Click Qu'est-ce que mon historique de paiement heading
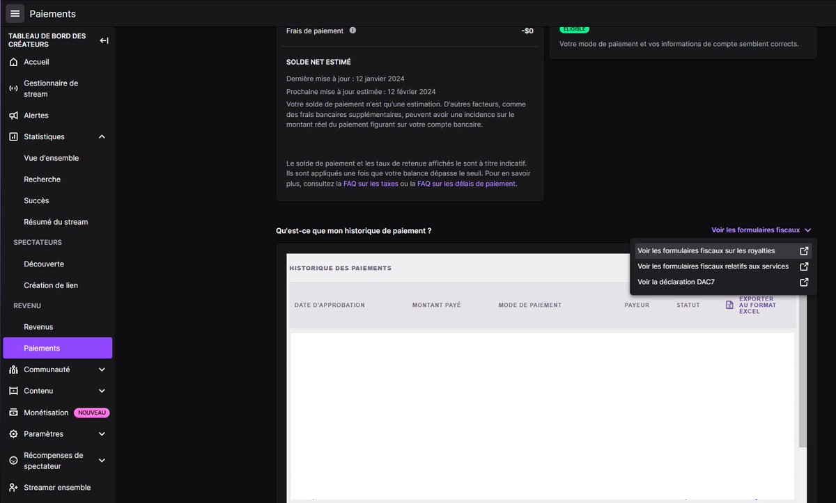The height and width of the screenshot is (503, 836). pos(353,230)
